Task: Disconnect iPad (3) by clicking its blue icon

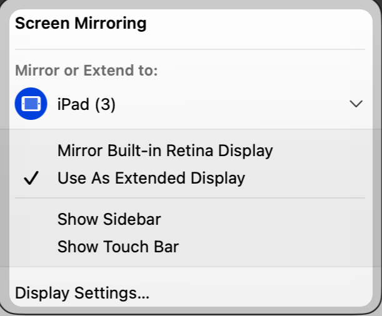Action: [31, 104]
